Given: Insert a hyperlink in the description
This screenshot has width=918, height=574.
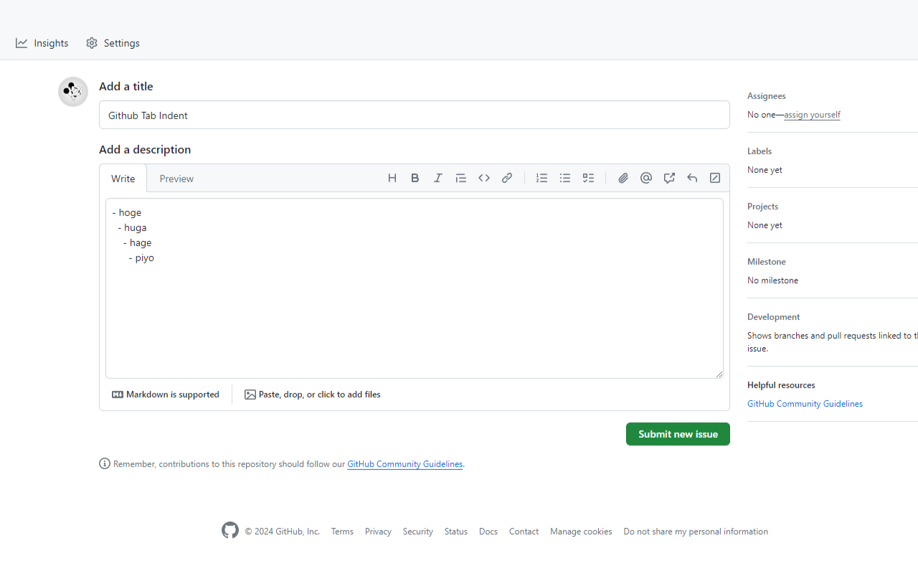Looking at the screenshot, I should 507,178.
